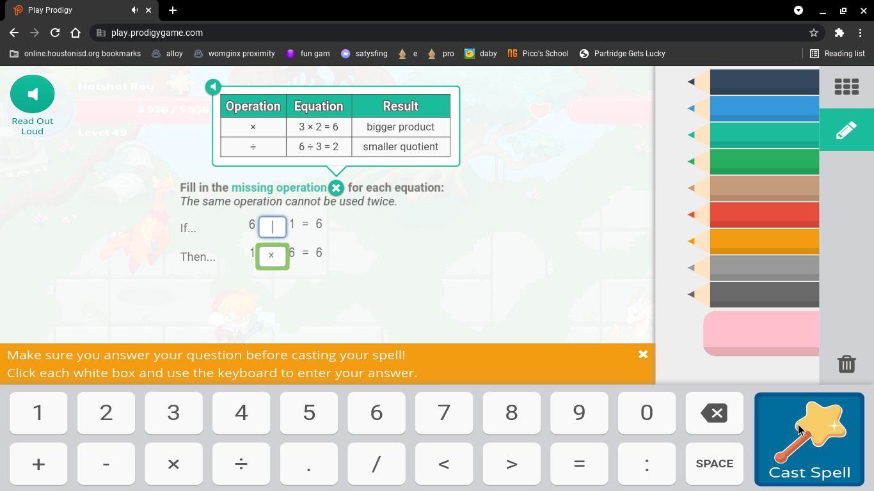Open the alloy bookmark
Image resolution: width=874 pixels, height=491 pixels.
tap(167, 54)
